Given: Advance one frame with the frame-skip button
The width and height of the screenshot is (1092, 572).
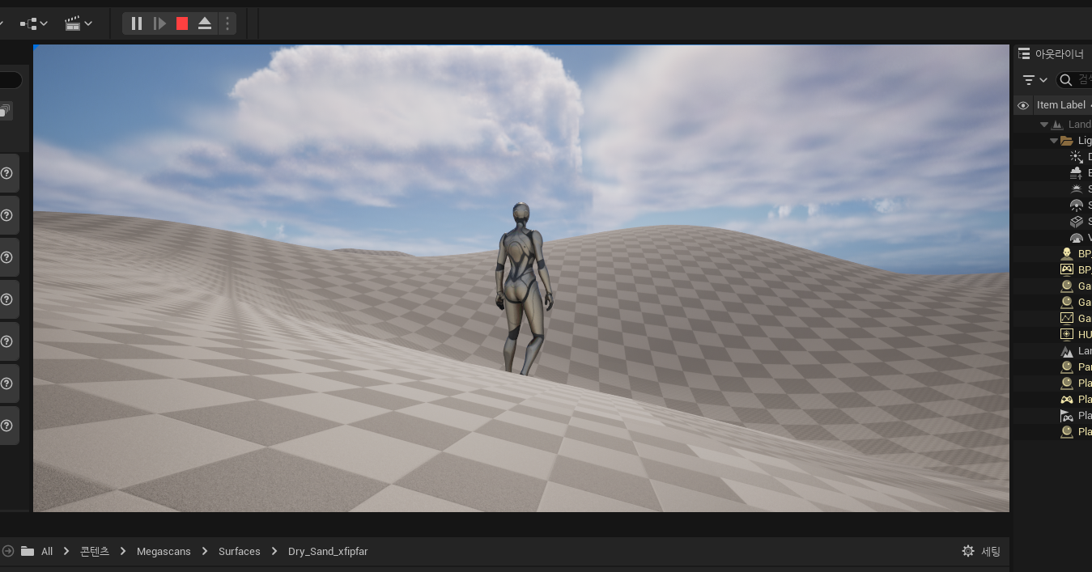Looking at the screenshot, I should pyautogui.click(x=159, y=23).
